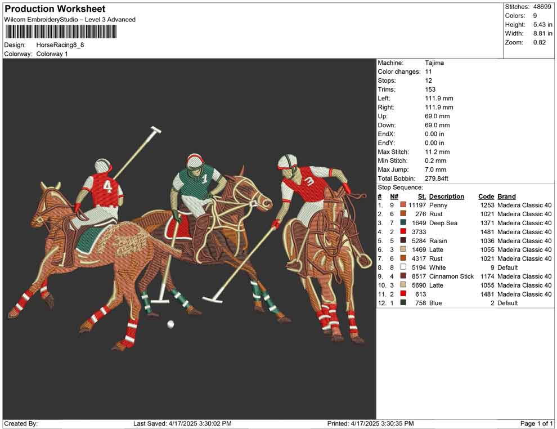
Task: Click the White swatch in stop 8
Action: pos(403,267)
